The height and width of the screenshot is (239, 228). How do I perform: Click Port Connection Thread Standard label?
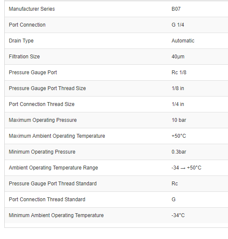[47, 200]
